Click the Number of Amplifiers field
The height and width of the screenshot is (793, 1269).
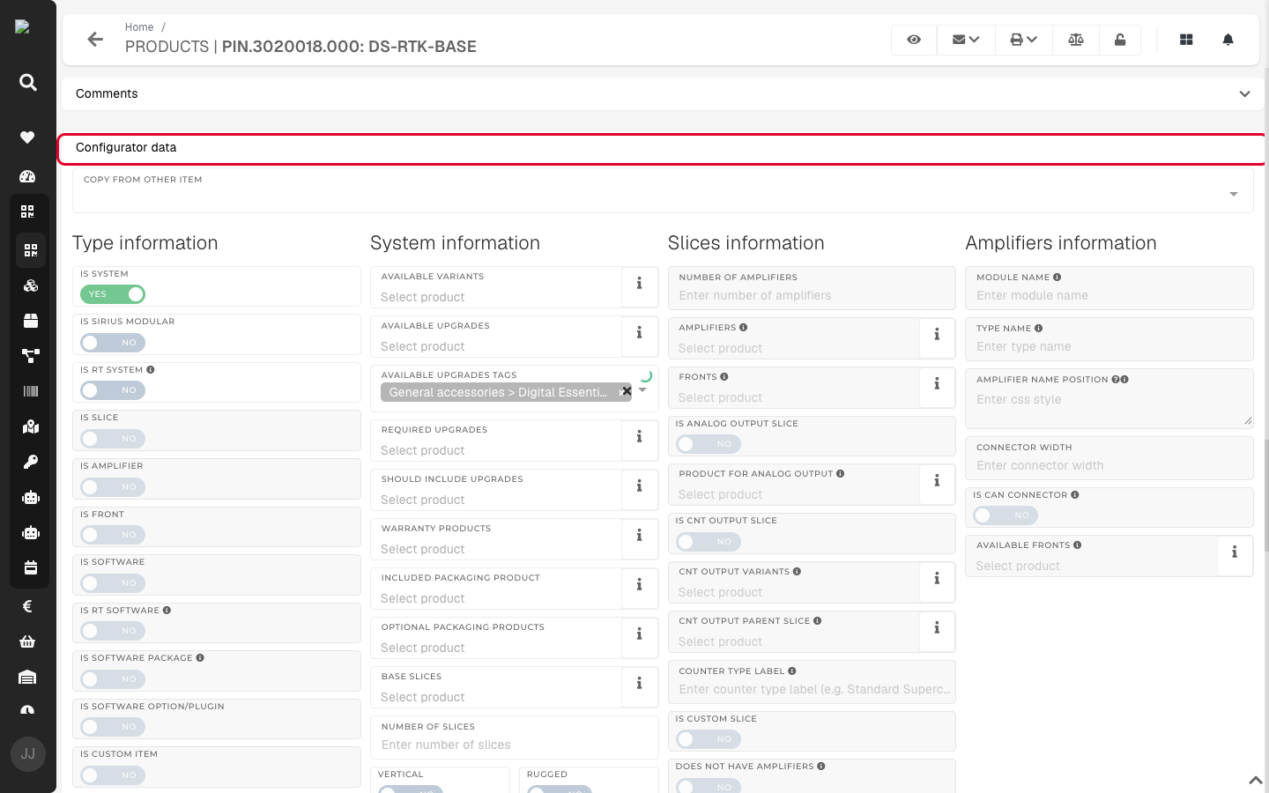tap(812, 288)
